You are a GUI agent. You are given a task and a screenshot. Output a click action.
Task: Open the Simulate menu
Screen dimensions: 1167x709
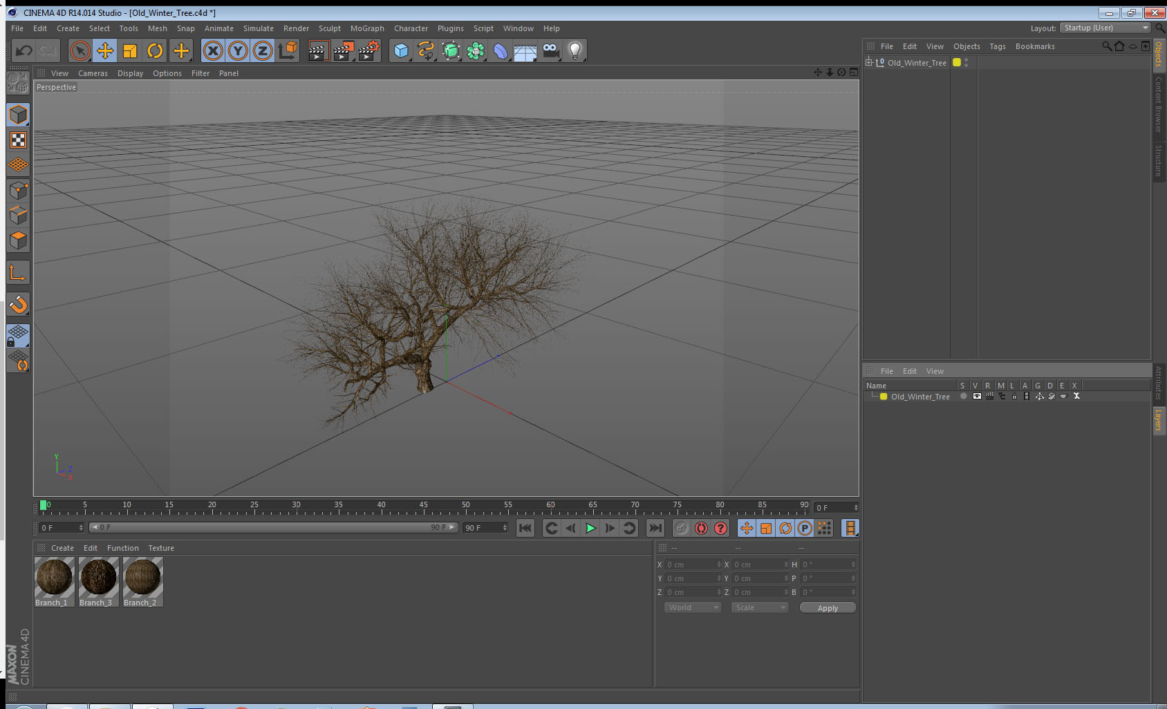(258, 28)
